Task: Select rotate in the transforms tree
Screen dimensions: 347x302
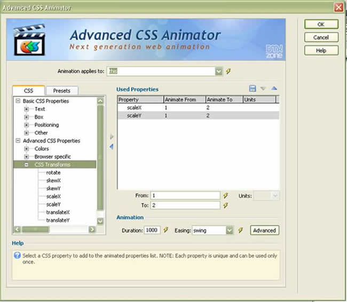Action: pyautogui.click(x=53, y=173)
